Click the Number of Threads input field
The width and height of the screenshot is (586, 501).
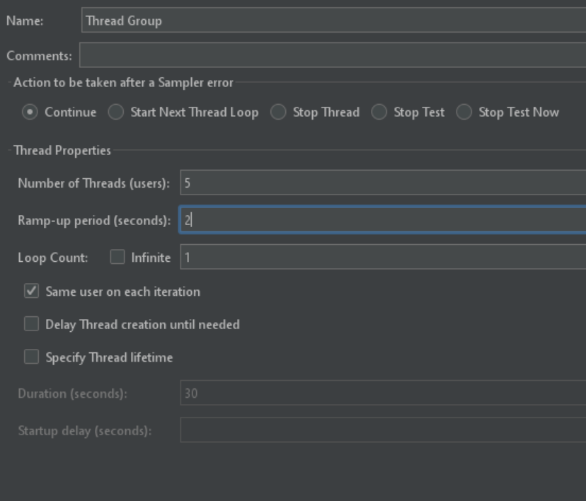point(383,183)
